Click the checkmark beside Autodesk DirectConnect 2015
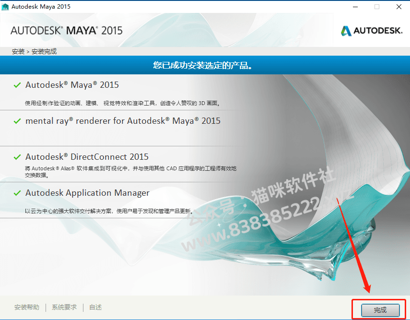Viewport: 410px width, 320px height. pos(17,157)
